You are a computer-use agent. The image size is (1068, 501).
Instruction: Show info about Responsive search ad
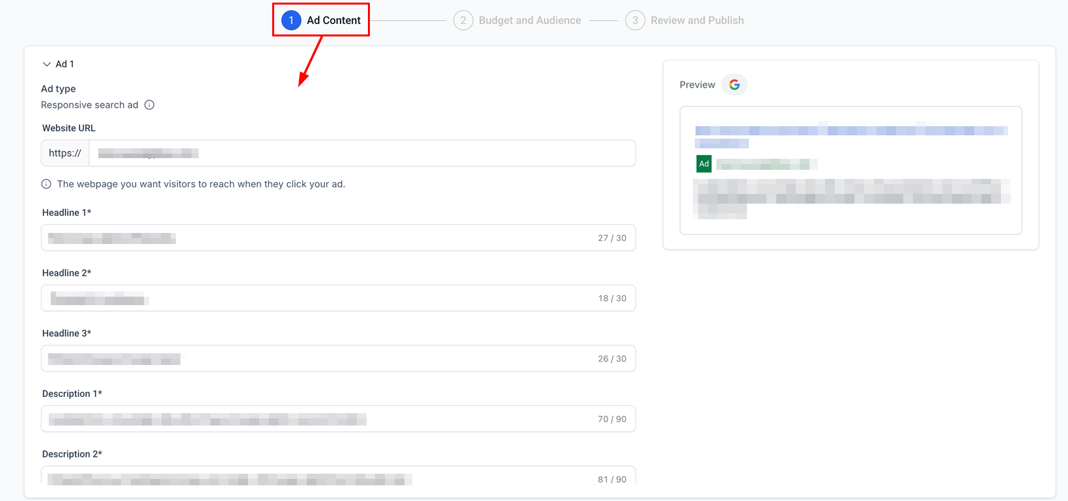pyautogui.click(x=149, y=105)
